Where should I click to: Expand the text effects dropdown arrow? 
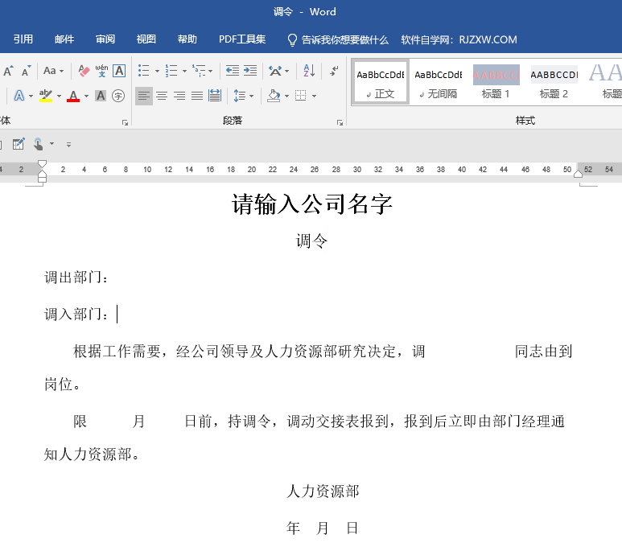31,96
